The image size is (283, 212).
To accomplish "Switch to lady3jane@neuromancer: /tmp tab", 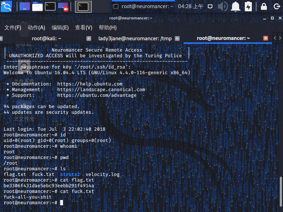I will click(x=135, y=39).
